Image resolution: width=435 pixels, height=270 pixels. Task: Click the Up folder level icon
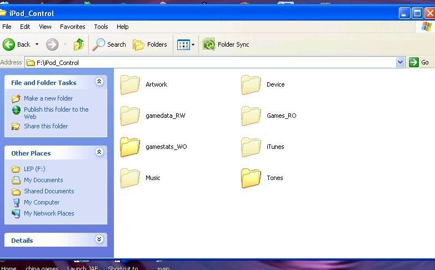(x=79, y=44)
